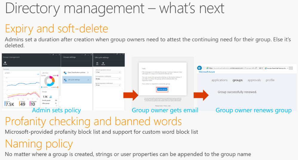The width and height of the screenshot is (298, 160).
Task: Open Second expiration notification dropdown
Action: [x=108, y=85]
